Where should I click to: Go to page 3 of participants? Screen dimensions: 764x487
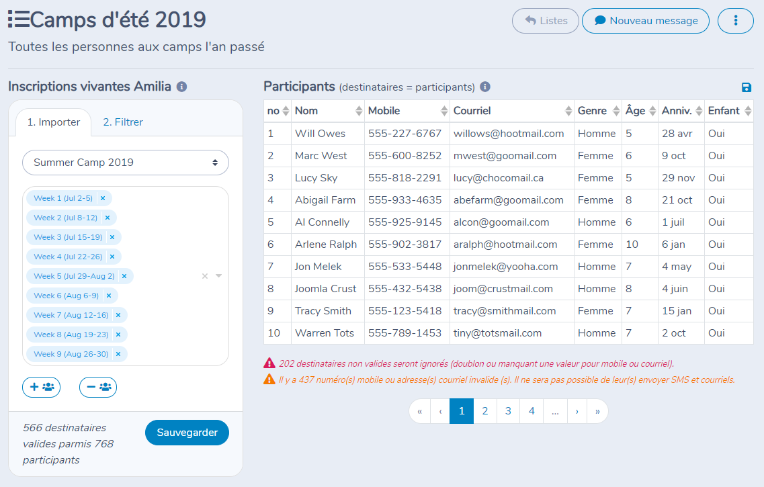[x=508, y=412]
